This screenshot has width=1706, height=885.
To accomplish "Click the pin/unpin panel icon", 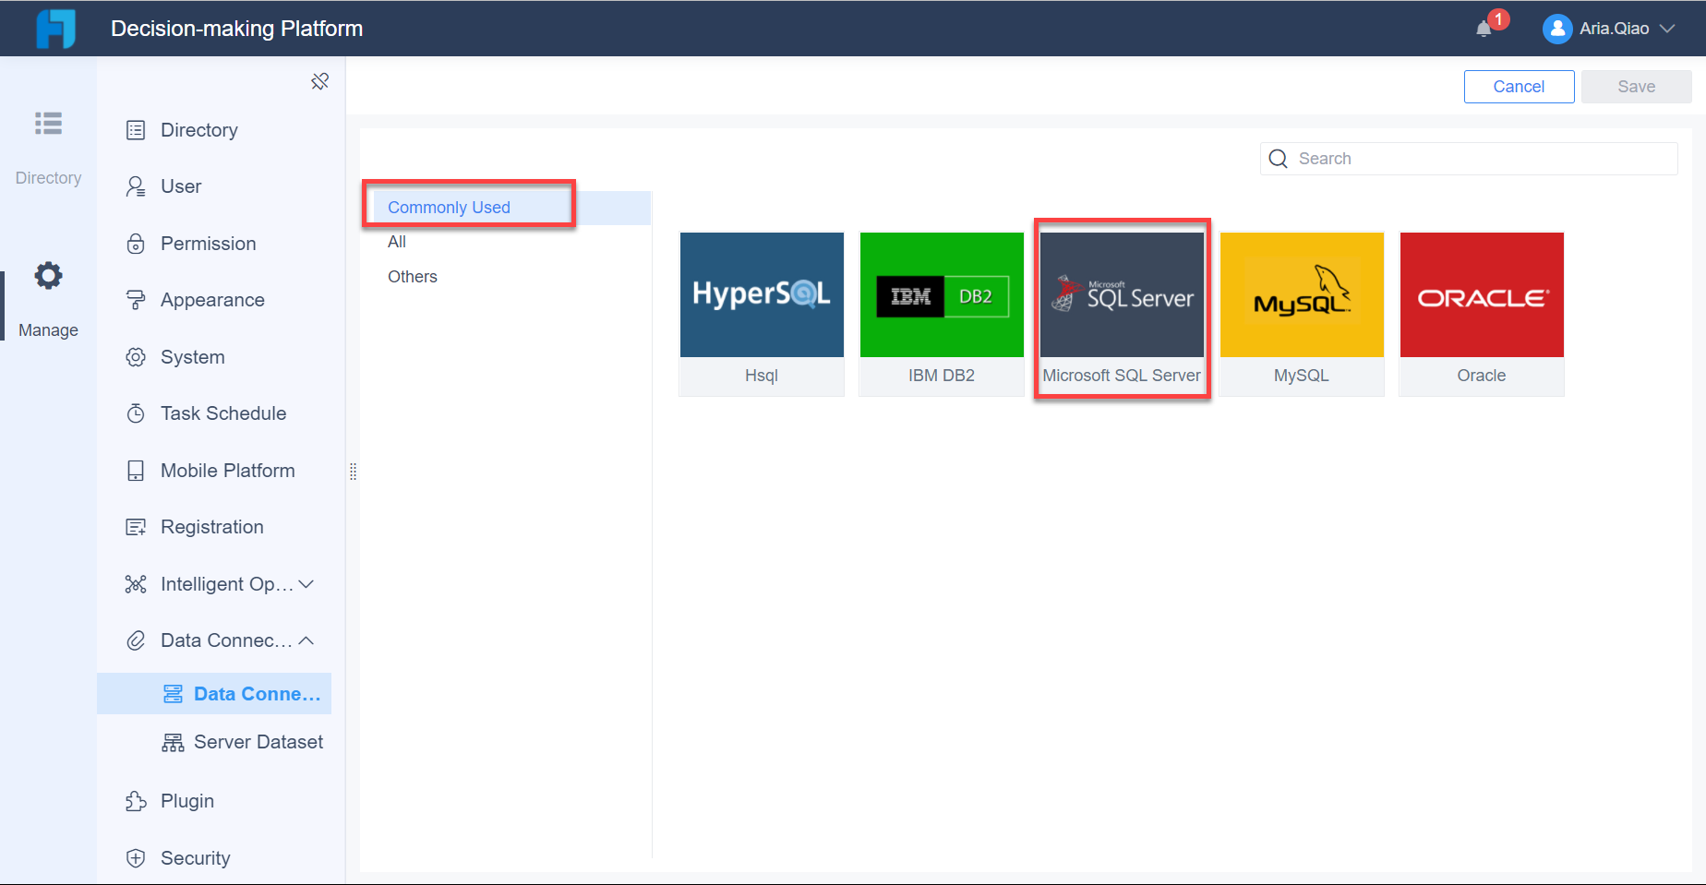I will click(x=320, y=81).
